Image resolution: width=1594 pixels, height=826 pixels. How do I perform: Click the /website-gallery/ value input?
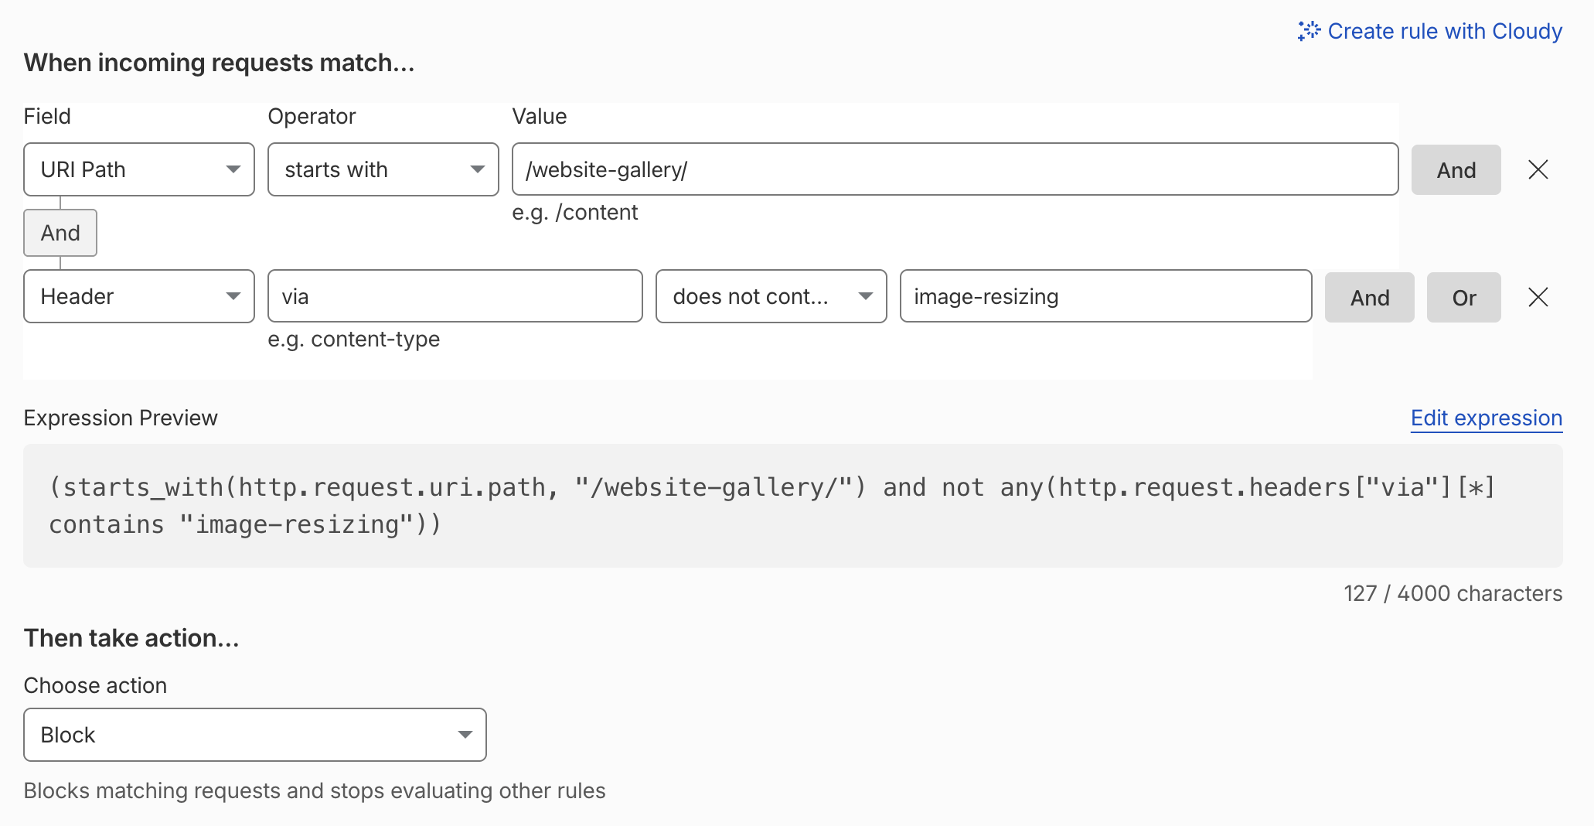(x=955, y=169)
